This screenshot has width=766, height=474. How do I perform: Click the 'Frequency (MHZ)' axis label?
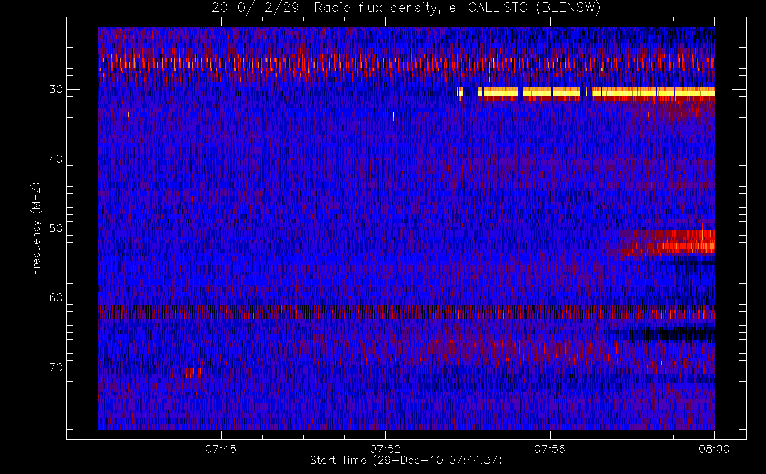[36, 228]
